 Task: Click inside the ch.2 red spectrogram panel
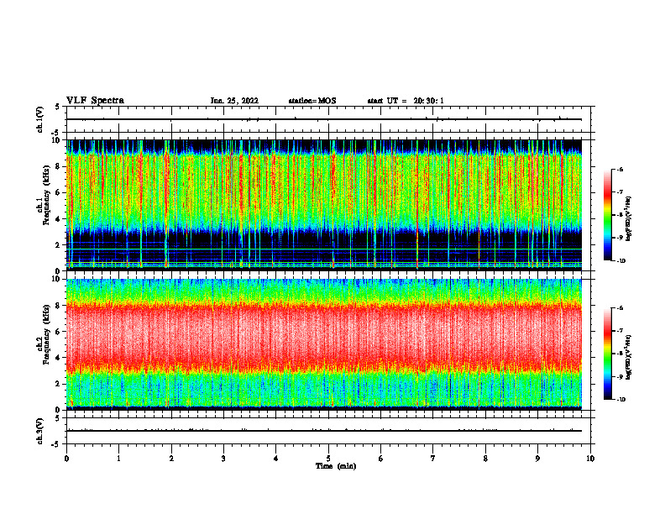click(x=324, y=344)
